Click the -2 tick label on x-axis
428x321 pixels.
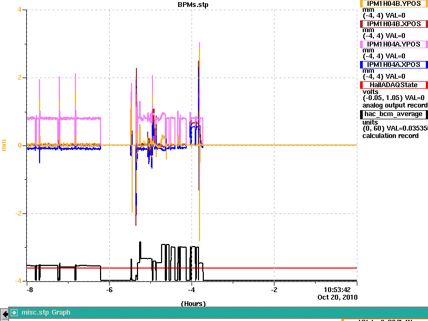coord(274,289)
